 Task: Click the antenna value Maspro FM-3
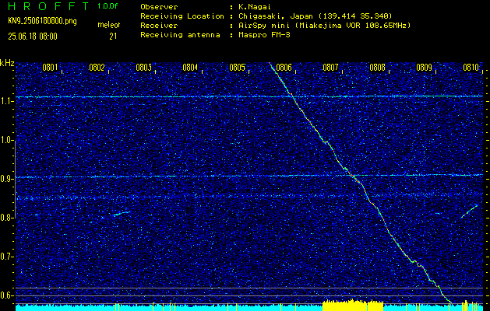pyautogui.click(x=263, y=35)
